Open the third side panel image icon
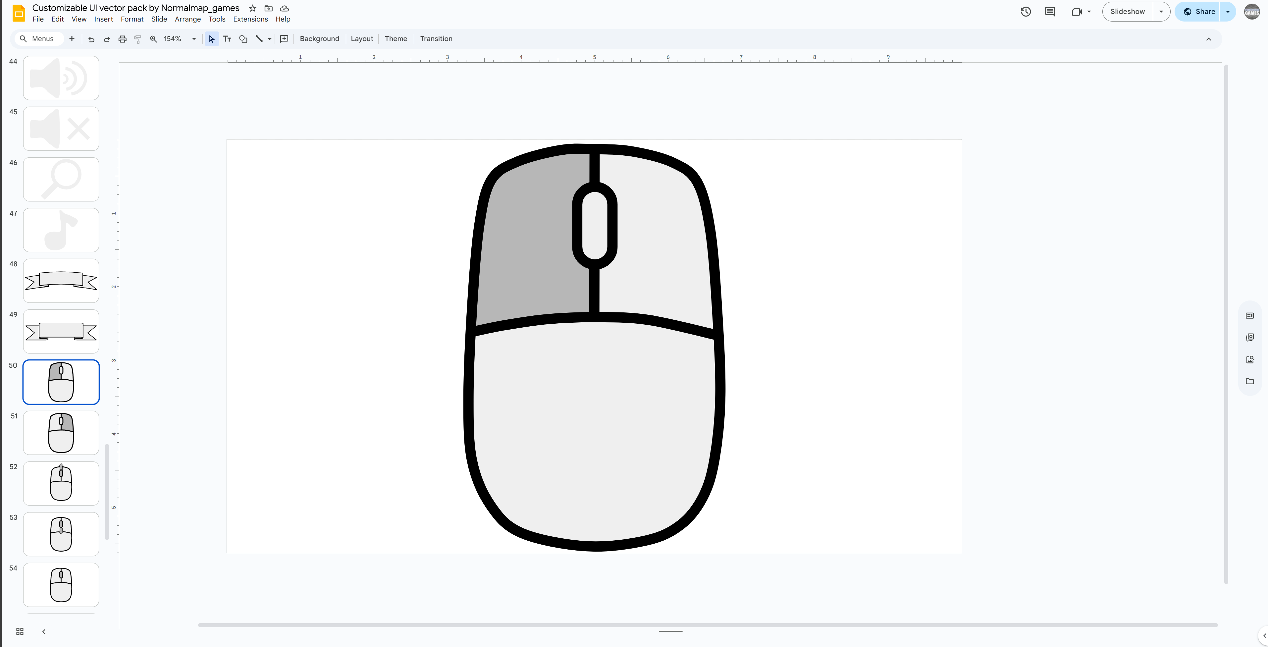 point(1250,359)
